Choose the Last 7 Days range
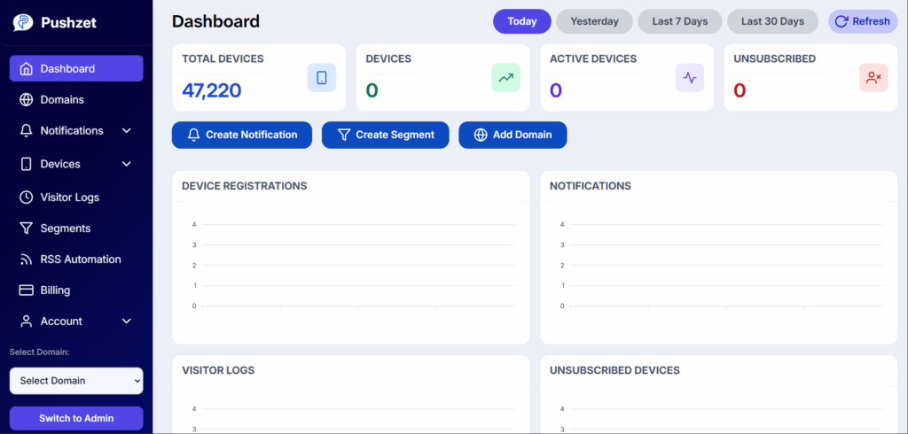The width and height of the screenshot is (908, 434). coord(680,21)
